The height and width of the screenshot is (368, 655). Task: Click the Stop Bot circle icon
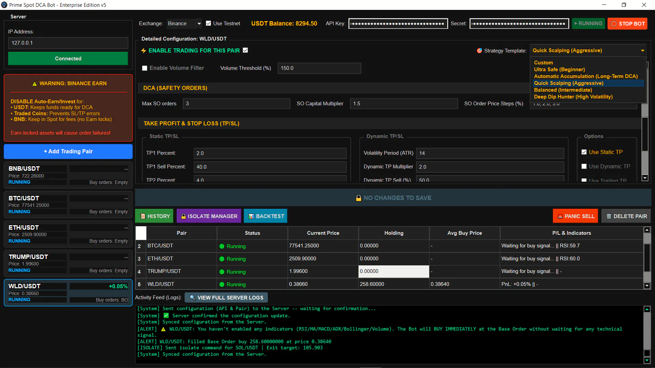coord(614,24)
